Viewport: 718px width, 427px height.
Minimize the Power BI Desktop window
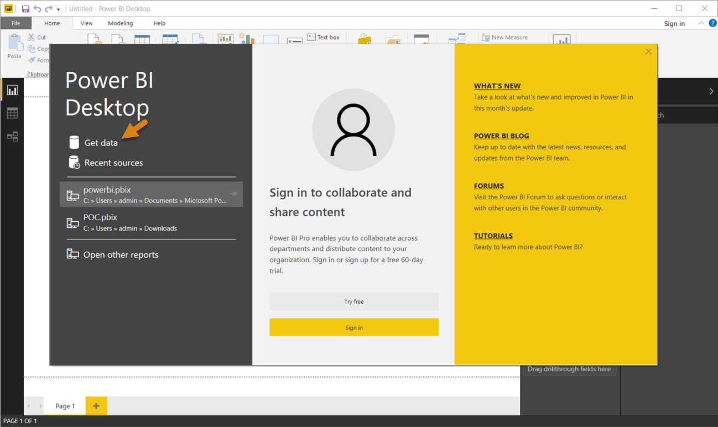pos(655,9)
